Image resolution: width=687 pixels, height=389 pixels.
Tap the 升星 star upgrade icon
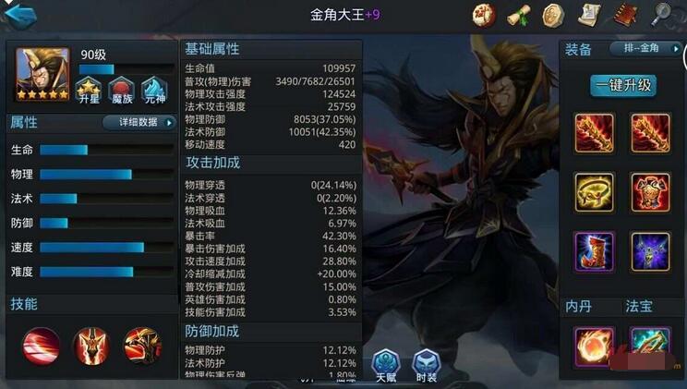coord(89,90)
